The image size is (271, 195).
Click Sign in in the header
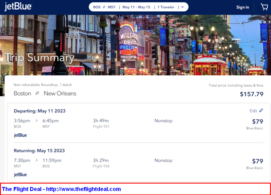point(242,7)
